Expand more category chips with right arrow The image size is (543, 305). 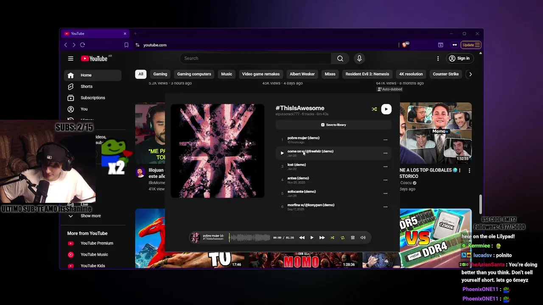(470, 74)
